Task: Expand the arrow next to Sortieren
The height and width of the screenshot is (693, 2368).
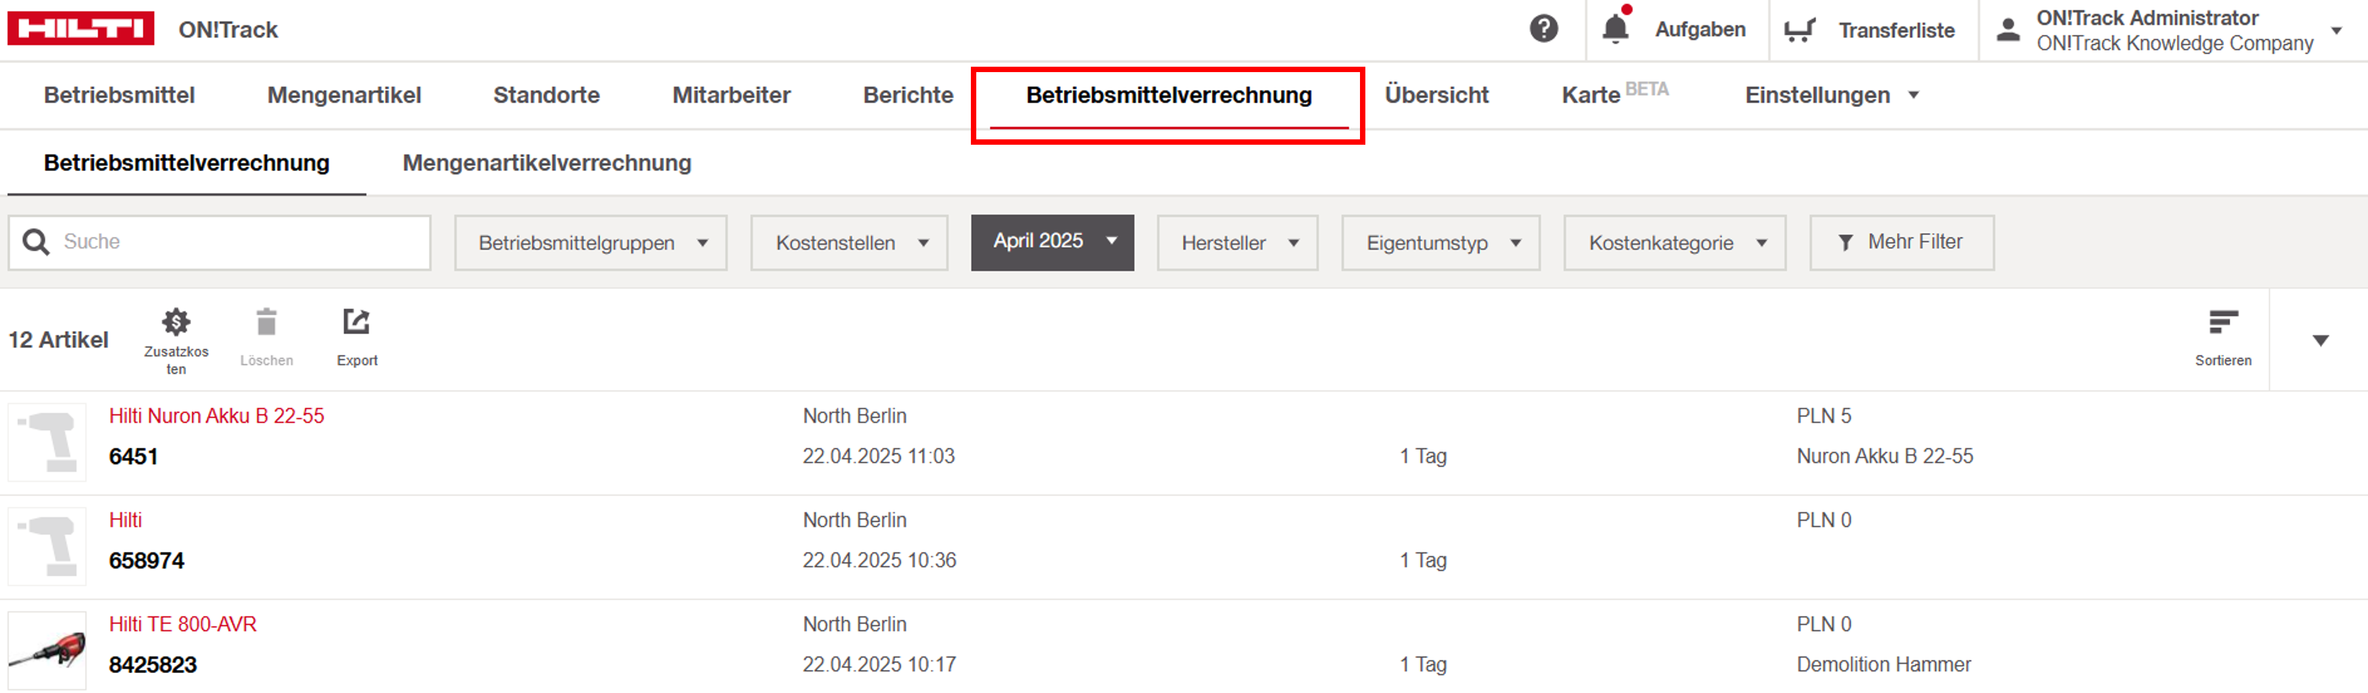Action: point(2320,341)
